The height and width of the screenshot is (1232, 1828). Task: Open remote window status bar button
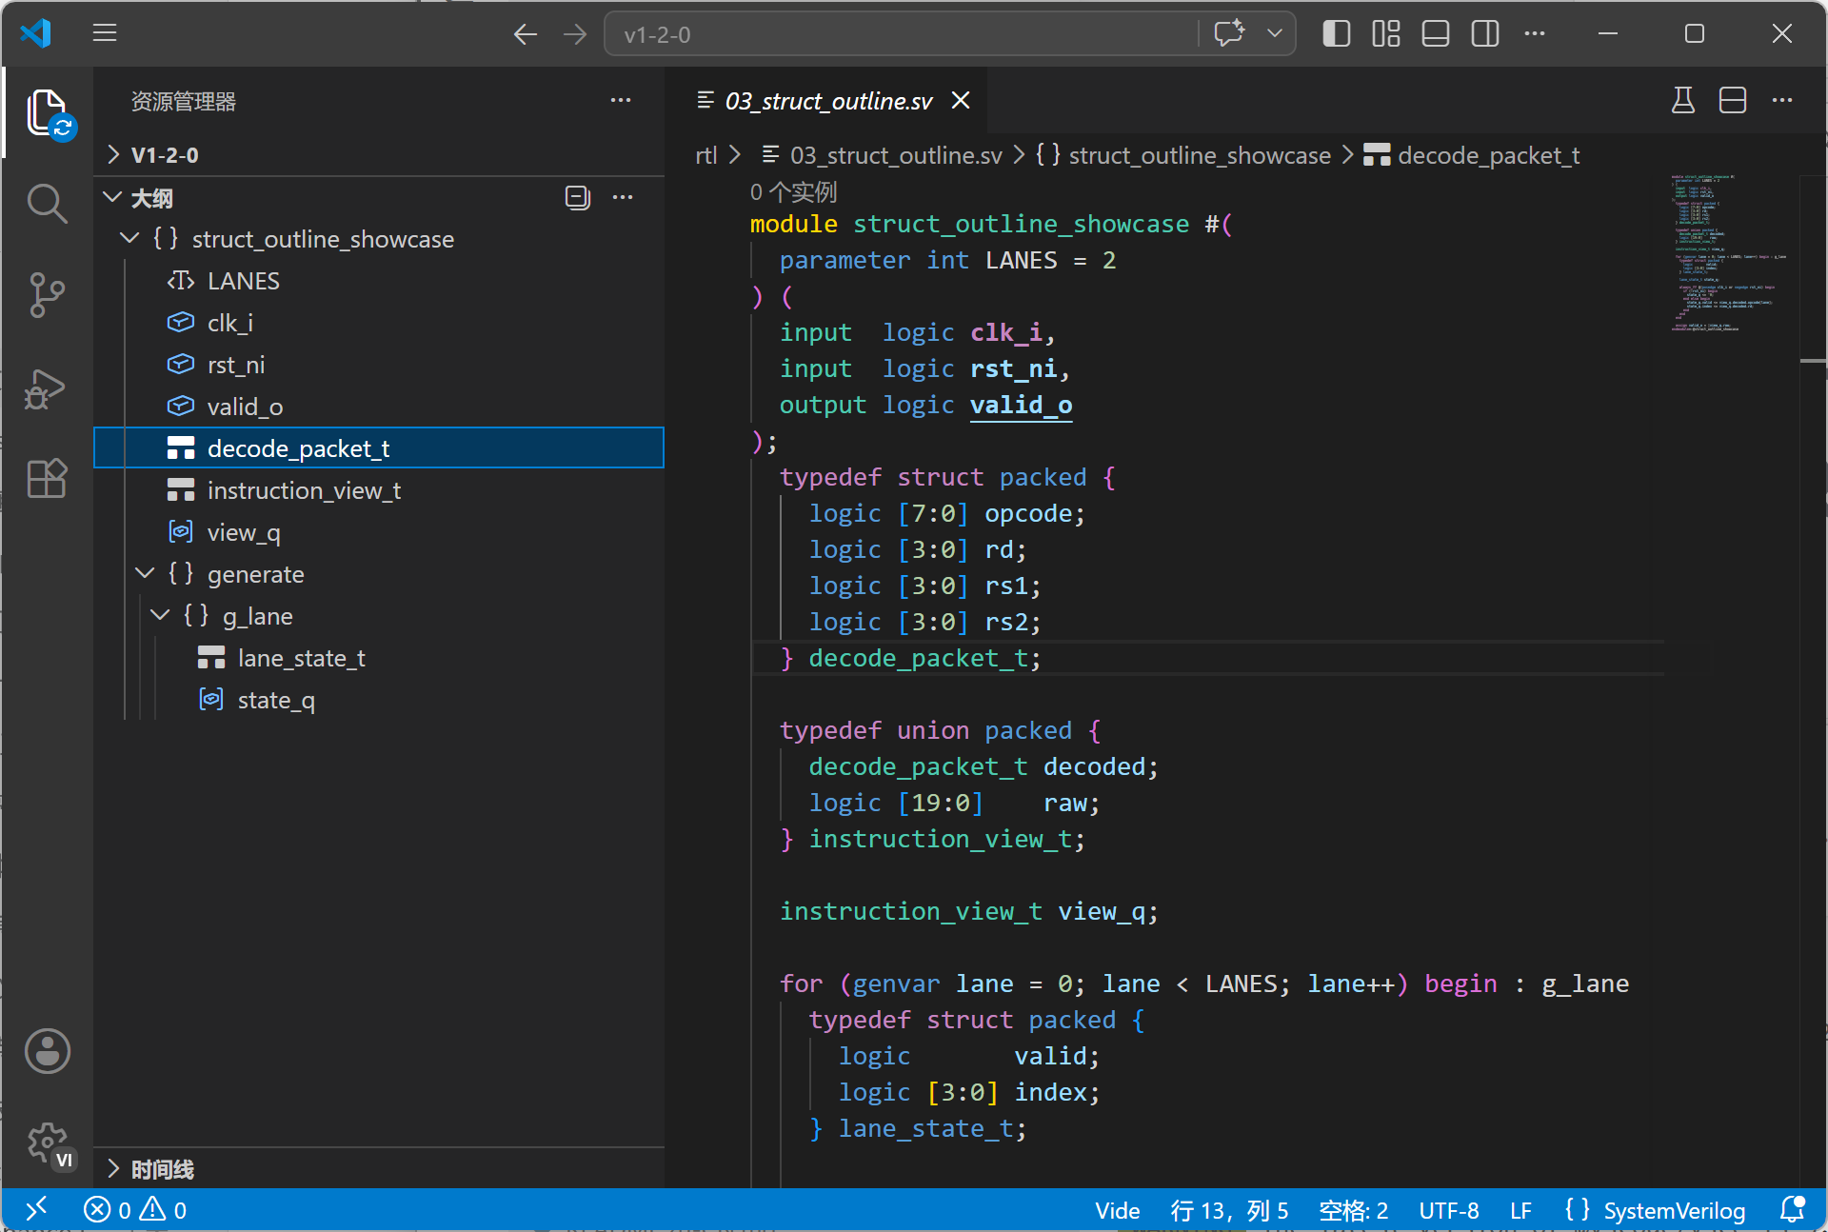pos(36,1209)
